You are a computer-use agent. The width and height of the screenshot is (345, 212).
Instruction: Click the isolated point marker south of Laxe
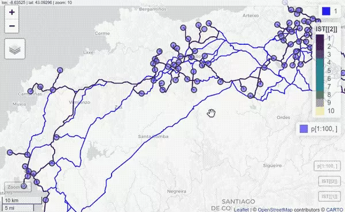point(60,70)
